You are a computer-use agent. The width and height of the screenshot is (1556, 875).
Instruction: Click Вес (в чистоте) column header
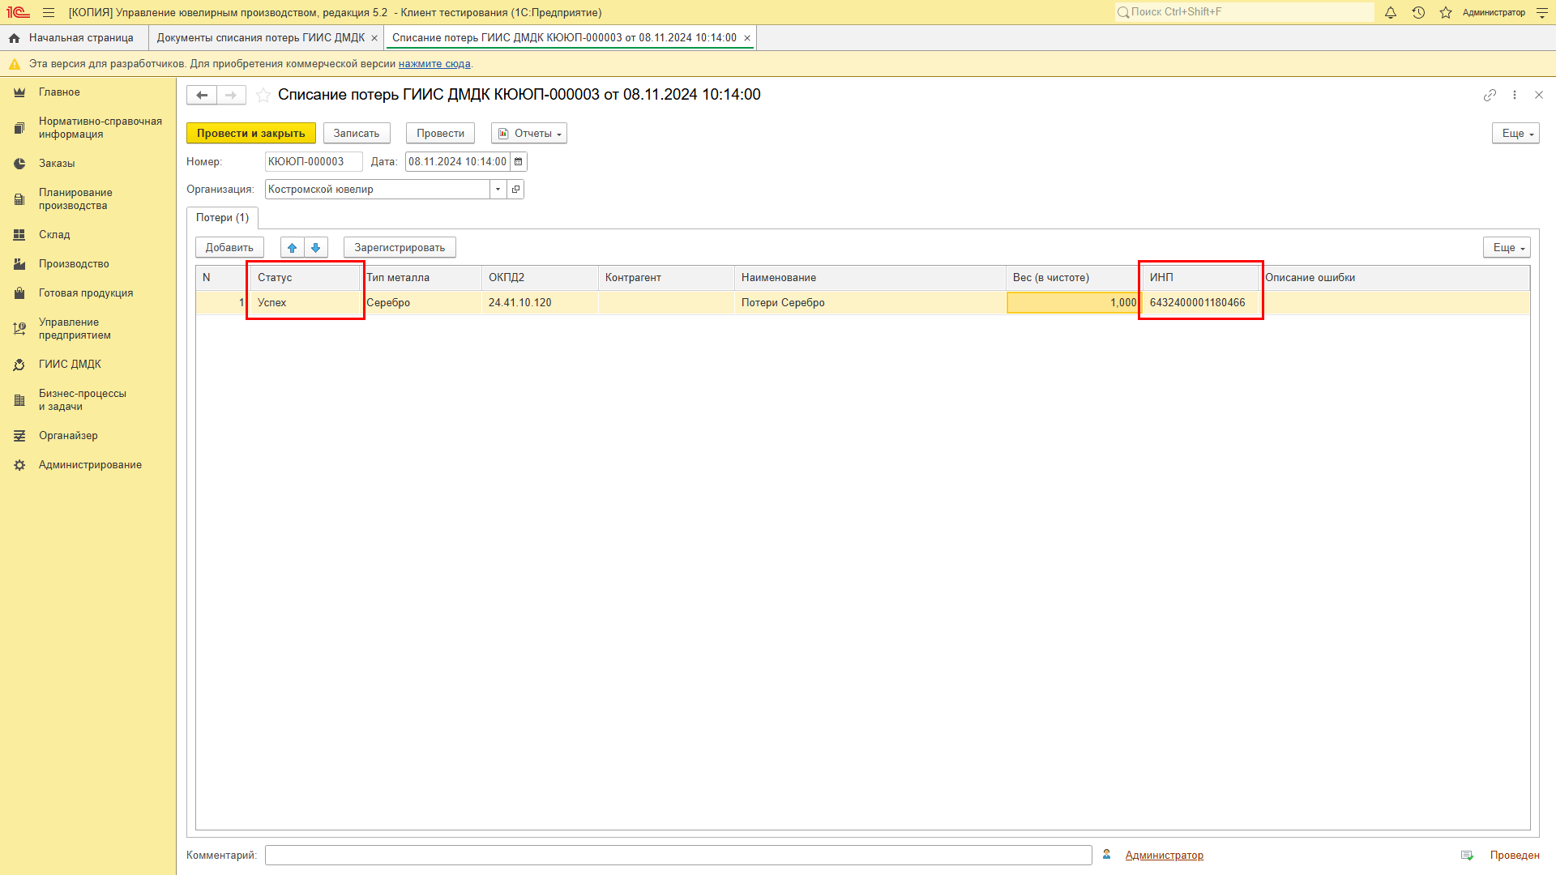(1074, 278)
